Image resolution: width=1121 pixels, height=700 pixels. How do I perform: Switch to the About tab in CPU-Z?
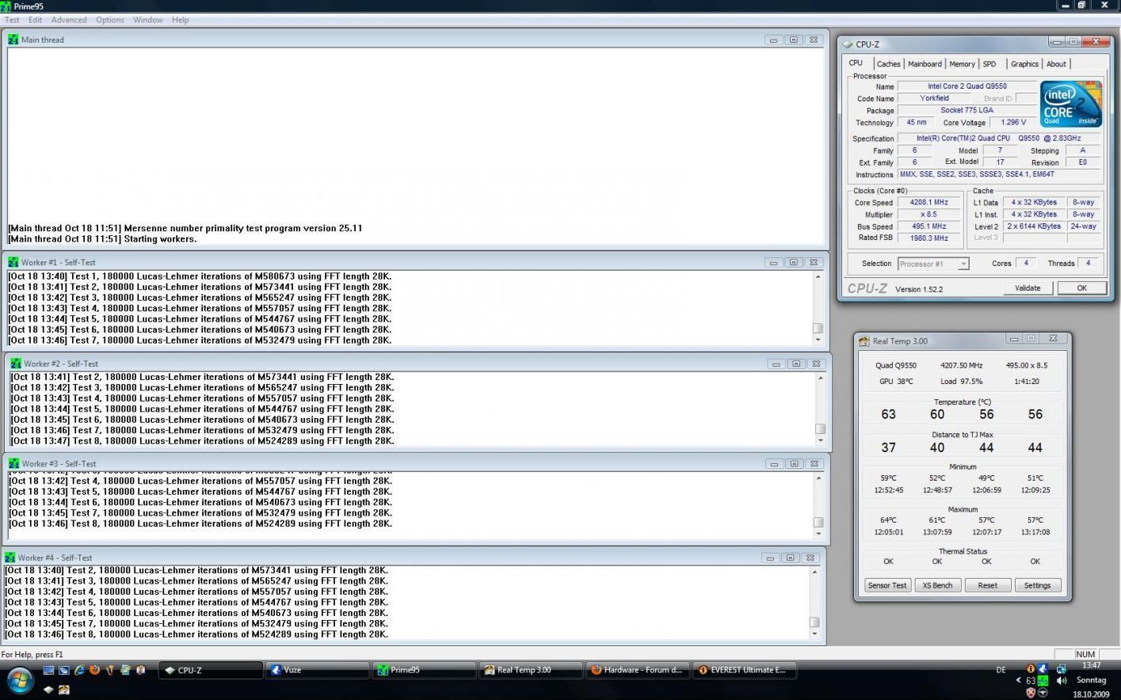tap(1056, 64)
